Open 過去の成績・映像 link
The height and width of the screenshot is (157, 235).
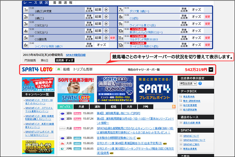coord(192,123)
